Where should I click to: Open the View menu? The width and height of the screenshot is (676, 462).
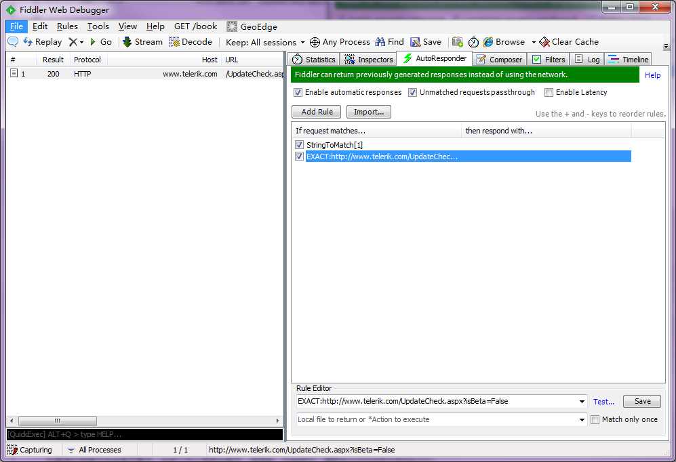pos(127,26)
